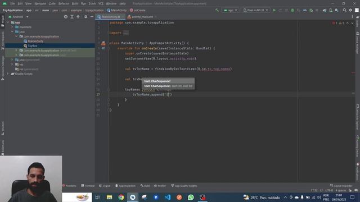Open Task View on the taskbar
Screen dimensions: 360x202
coord(97,197)
